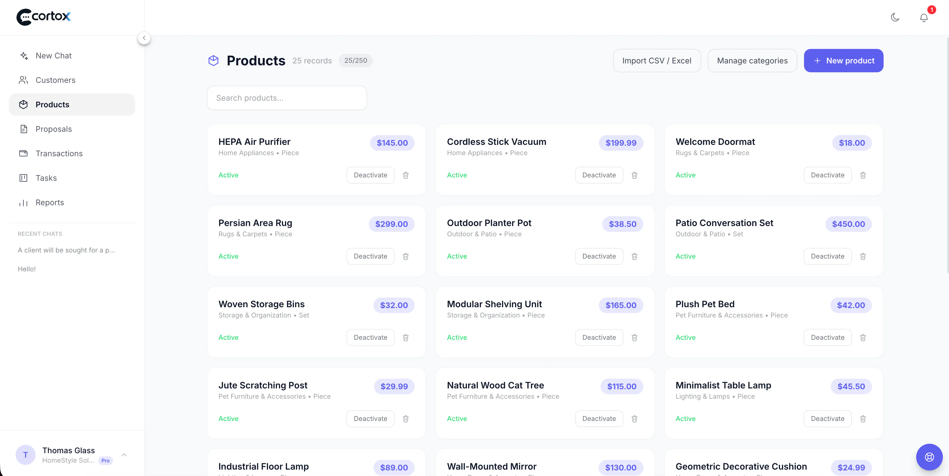This screenshot has height=476, width=949.
Task: Open New Chat from the sidebar
Action: pos(72,56)
